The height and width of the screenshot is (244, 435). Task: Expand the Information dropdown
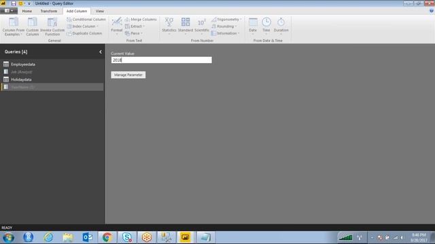225,33
